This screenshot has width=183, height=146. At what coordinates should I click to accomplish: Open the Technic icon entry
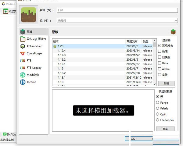[23, 82]
